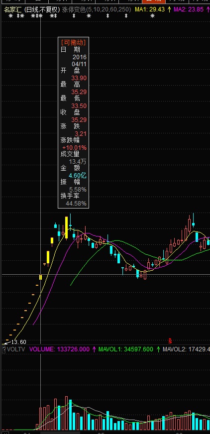This screenshot has height=434, width=210.
Task: Click the yellow up arrow after MA1 value
Action: pos(169,9)
